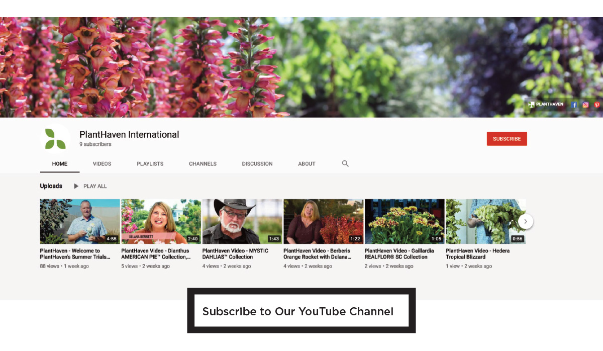The image size is (603, 351).
Task: Open the PlantHaven International channel name
Action: point(129,134)
